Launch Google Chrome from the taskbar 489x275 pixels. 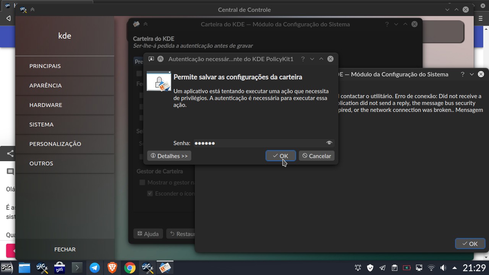[130, 267]
